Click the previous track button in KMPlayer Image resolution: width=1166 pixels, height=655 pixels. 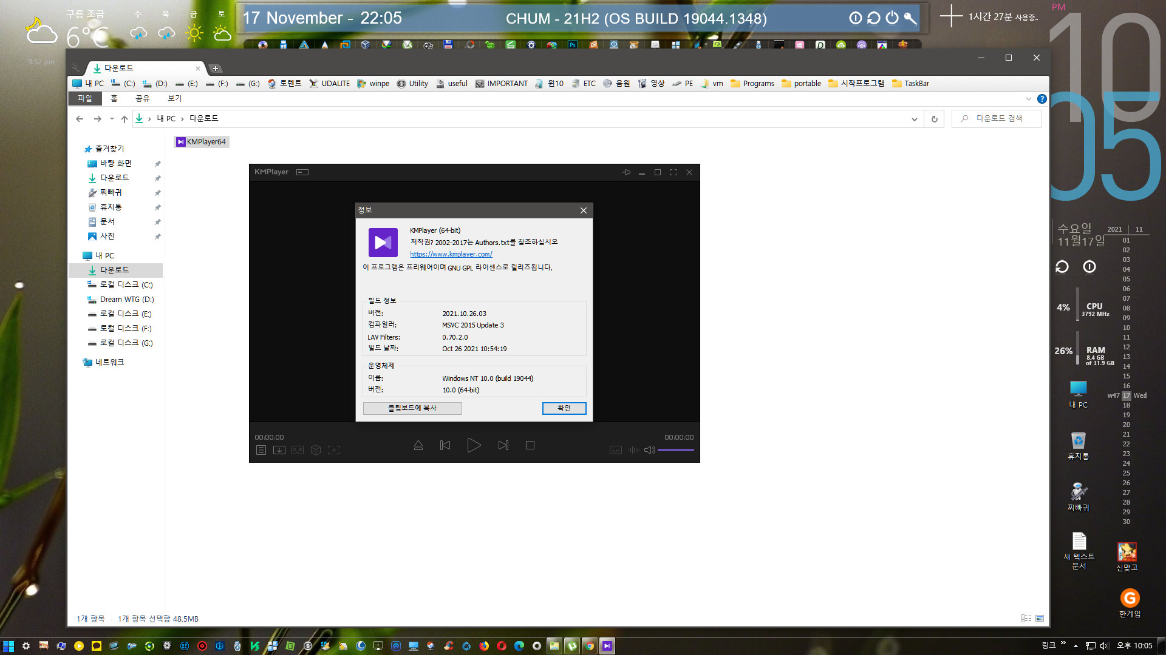click(x=445, y=445)
